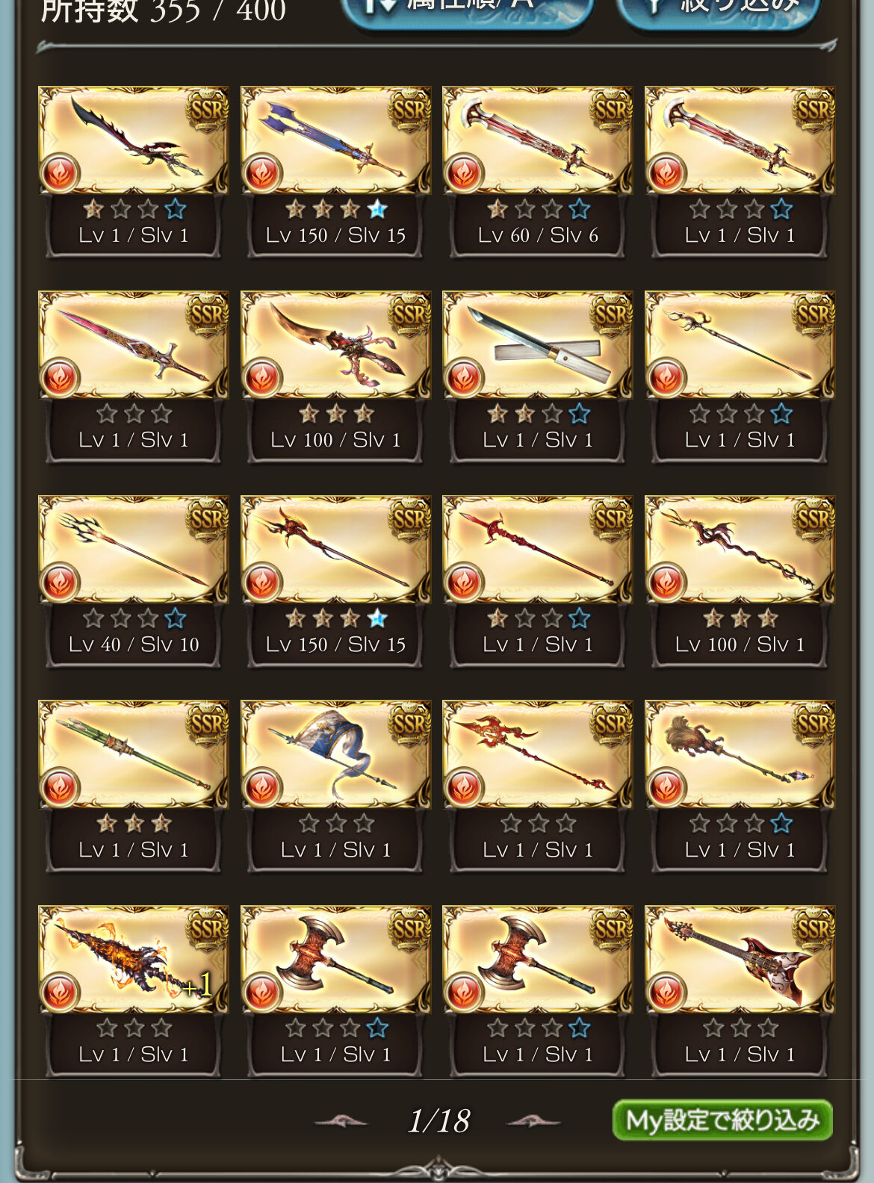This screenshot has height=1183, width=874.
Task: Select the blue and white flag spear
Action: point(335,786)
